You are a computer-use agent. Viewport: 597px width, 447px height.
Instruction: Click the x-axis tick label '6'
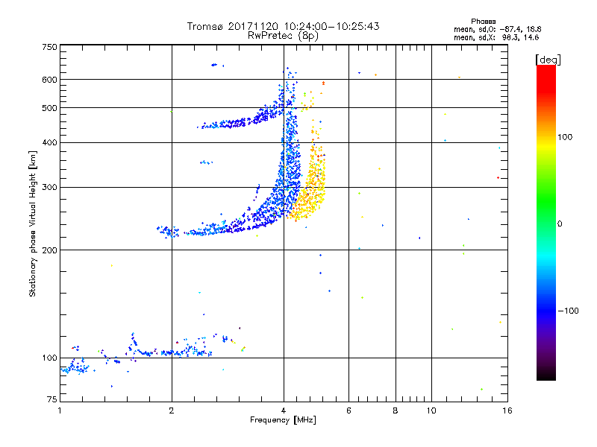(x=348, y=410)
